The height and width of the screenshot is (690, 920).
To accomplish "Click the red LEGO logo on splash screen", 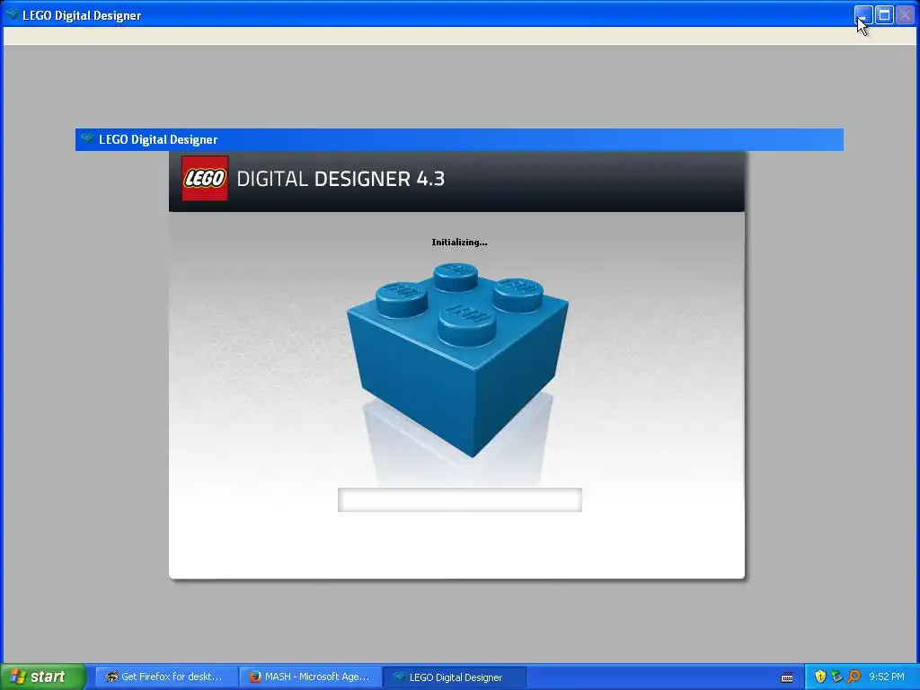I will [205, 179].
